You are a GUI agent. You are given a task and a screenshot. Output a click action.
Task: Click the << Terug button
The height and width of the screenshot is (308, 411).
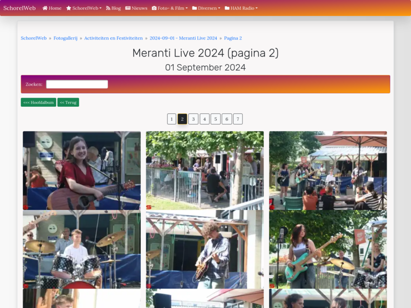[68, 102]
